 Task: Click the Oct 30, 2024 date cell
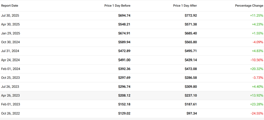click(10, 42)
